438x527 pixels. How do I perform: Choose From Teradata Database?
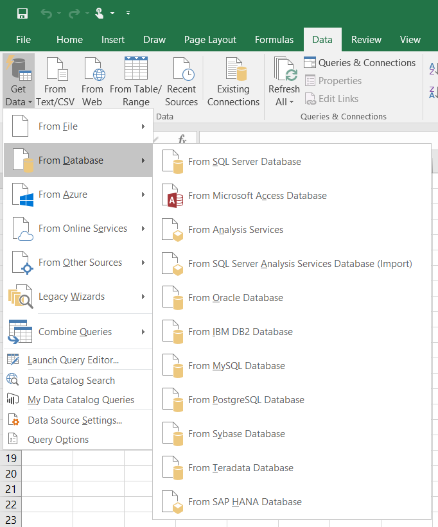click(292, 468)
